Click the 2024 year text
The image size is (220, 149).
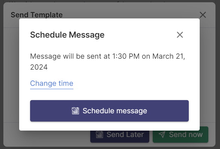(39, 67)
